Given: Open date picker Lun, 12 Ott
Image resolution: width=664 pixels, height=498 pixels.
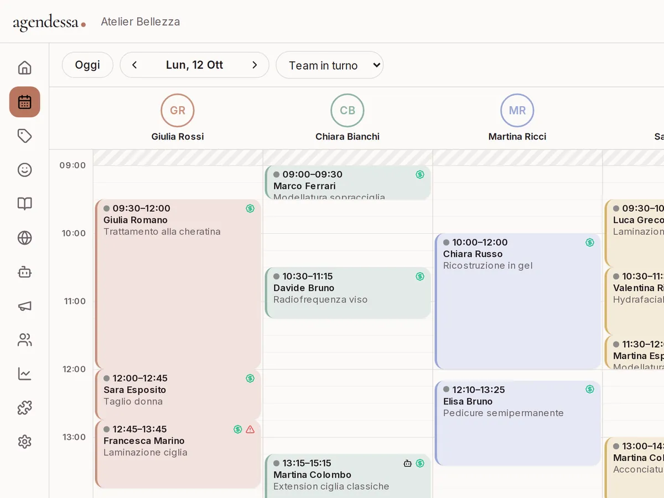Looking at the screenshot, I should [x=195, y=65].
